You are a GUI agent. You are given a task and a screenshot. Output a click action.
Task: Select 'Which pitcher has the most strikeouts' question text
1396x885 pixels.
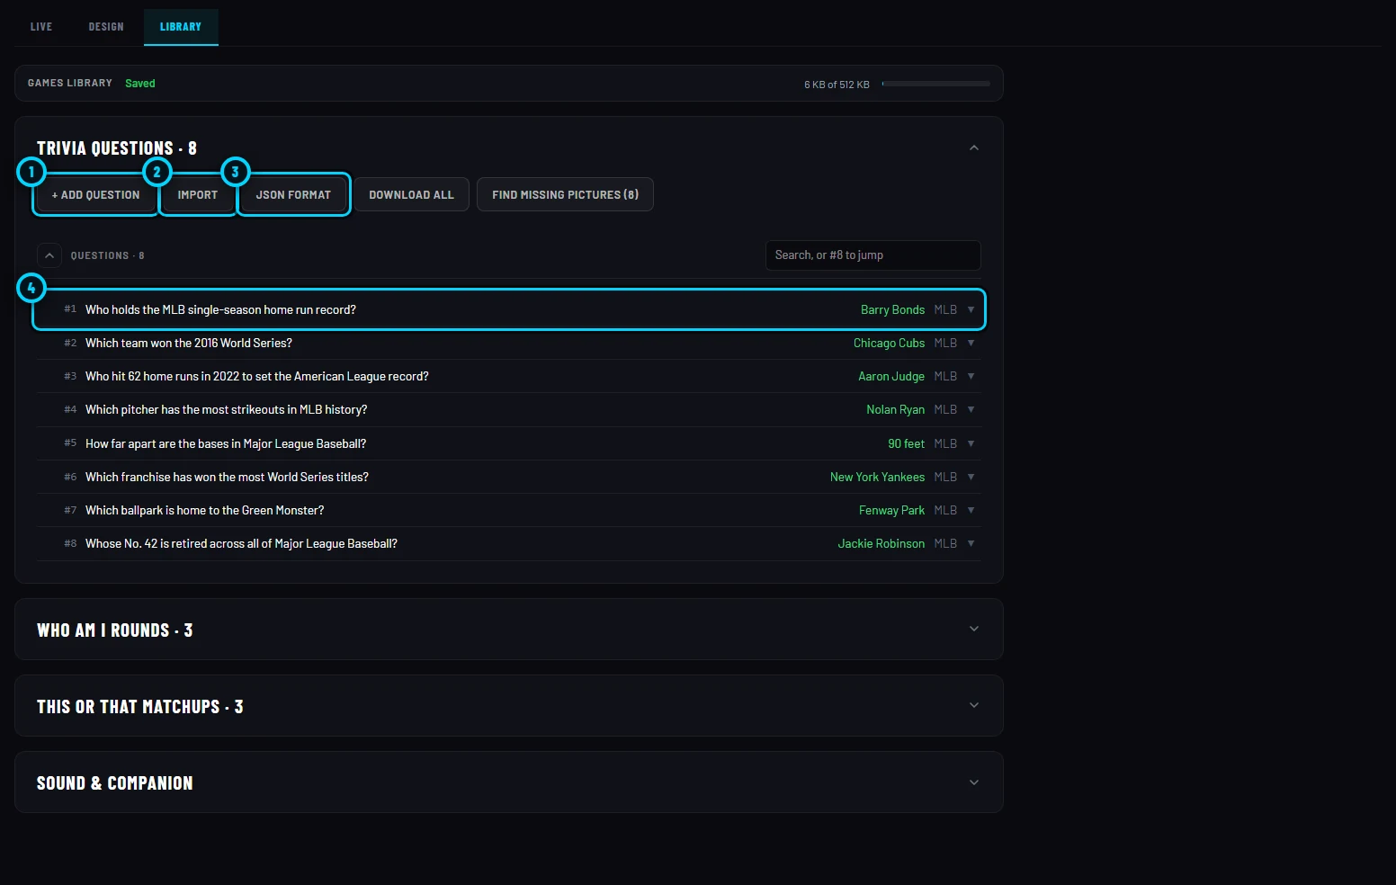pos(226,410)
